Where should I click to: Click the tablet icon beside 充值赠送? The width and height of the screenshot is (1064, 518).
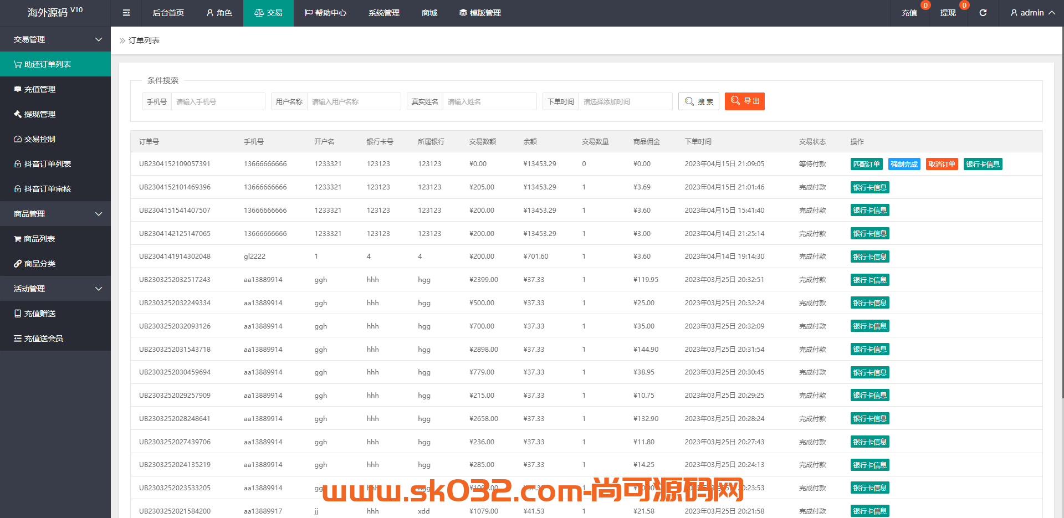(18, 314)
